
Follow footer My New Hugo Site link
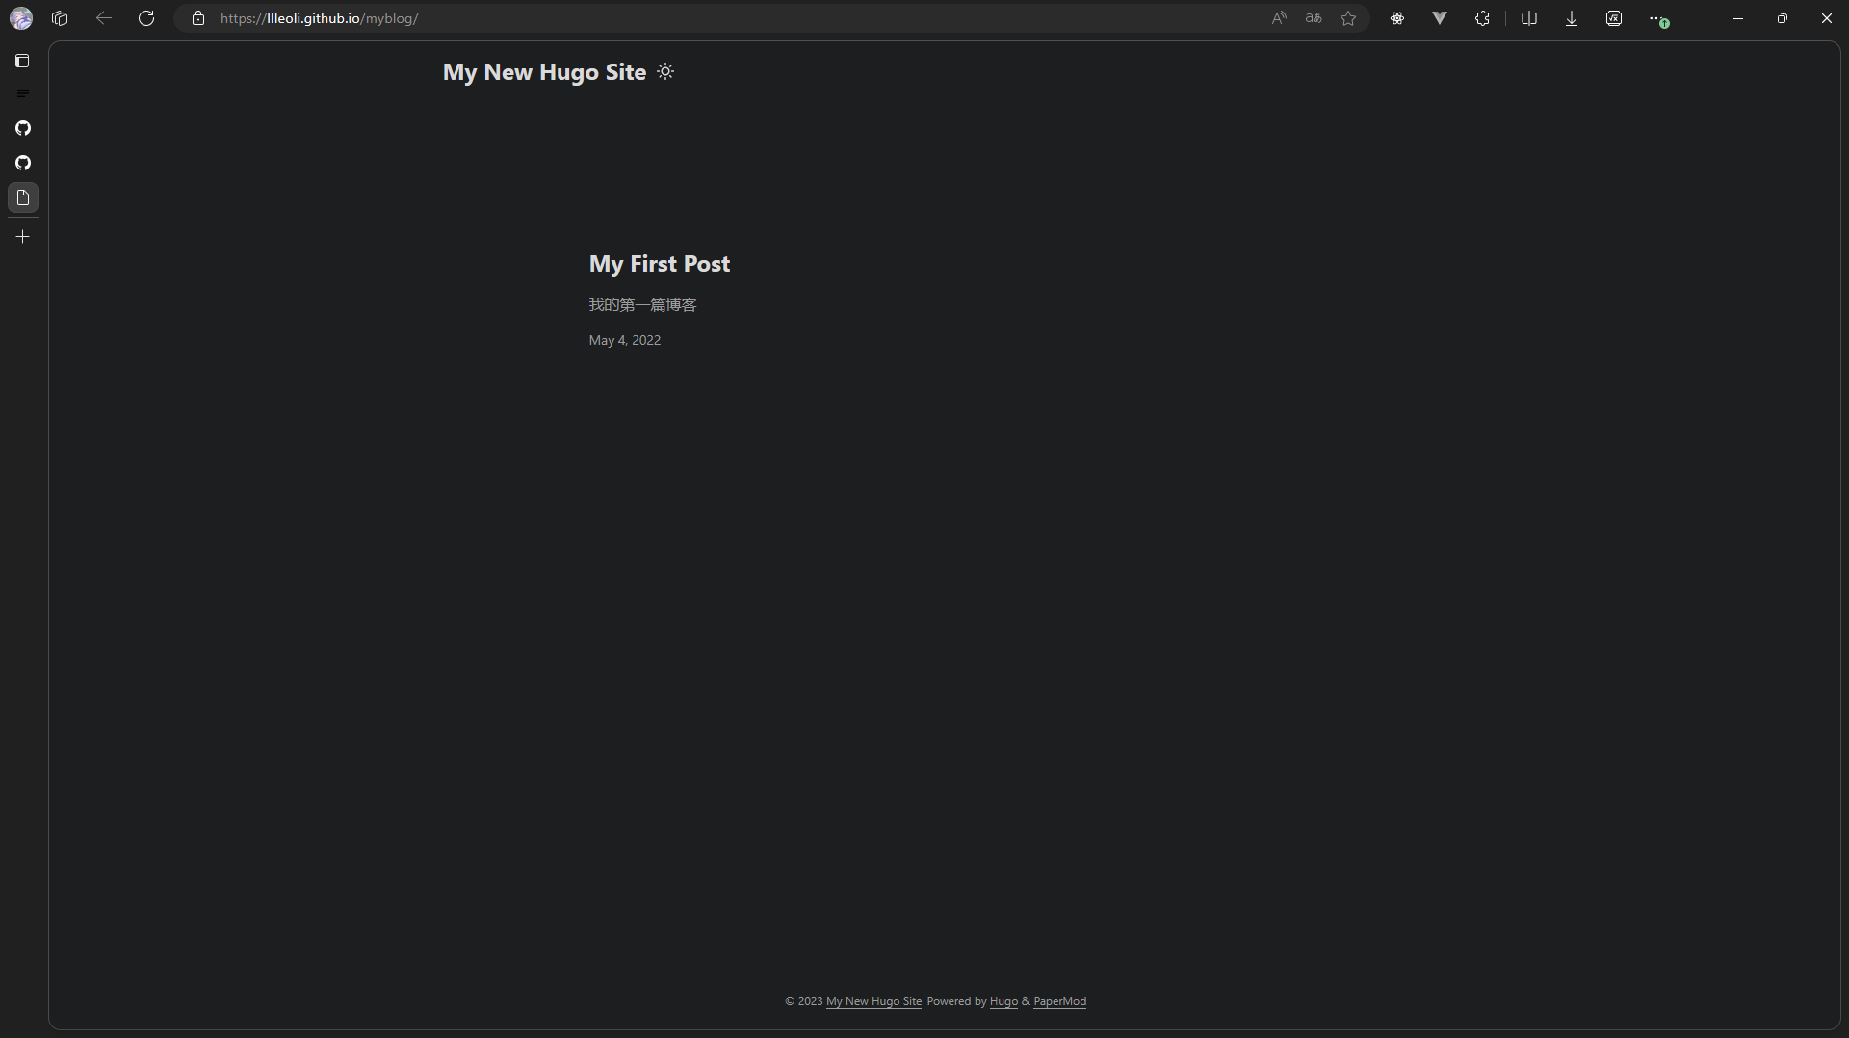coord(873,1001)
